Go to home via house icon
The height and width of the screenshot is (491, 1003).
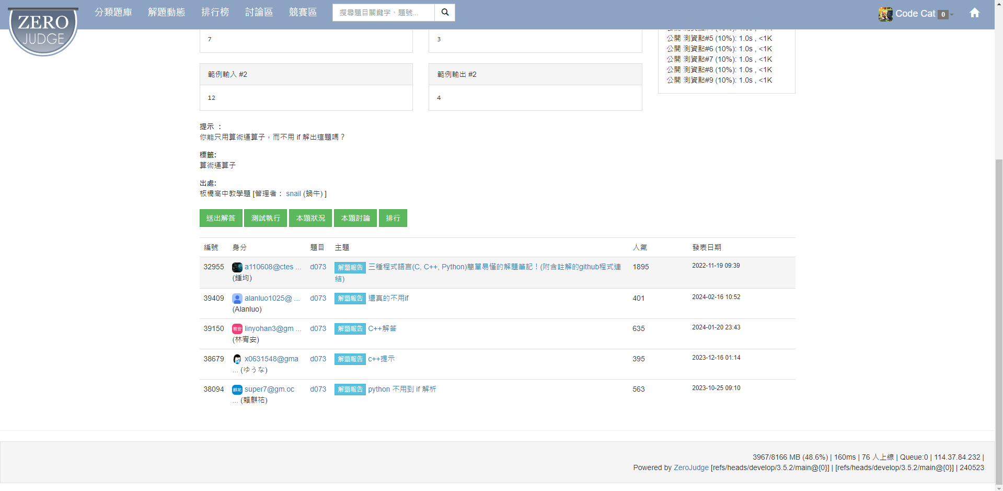point(974,13)
